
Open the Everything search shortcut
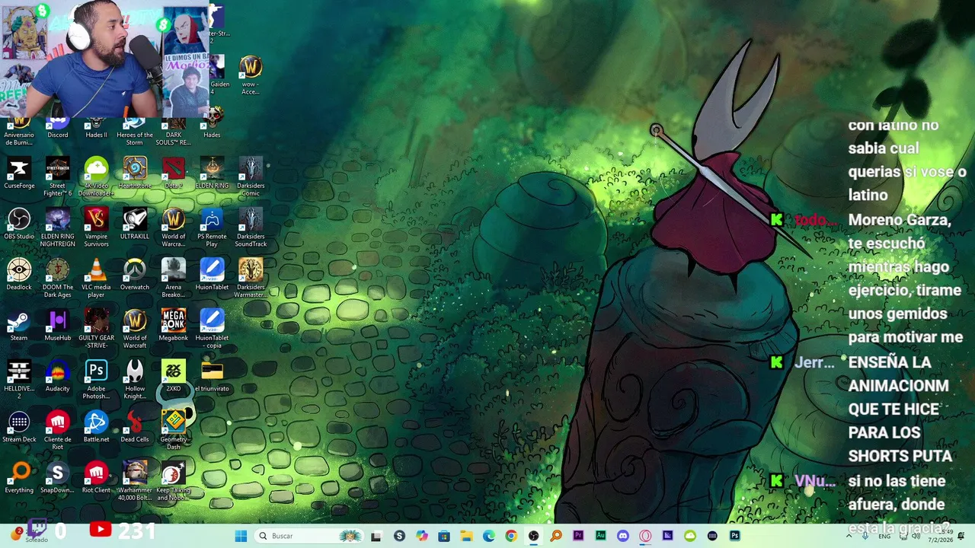point(19,478)
